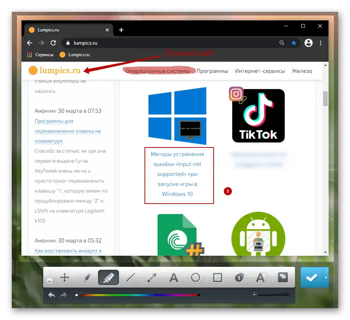Image resolution: width=350 pixels, height=320 pixels.
Task: Undo the last annotation
Action: [x=52, y=295]
